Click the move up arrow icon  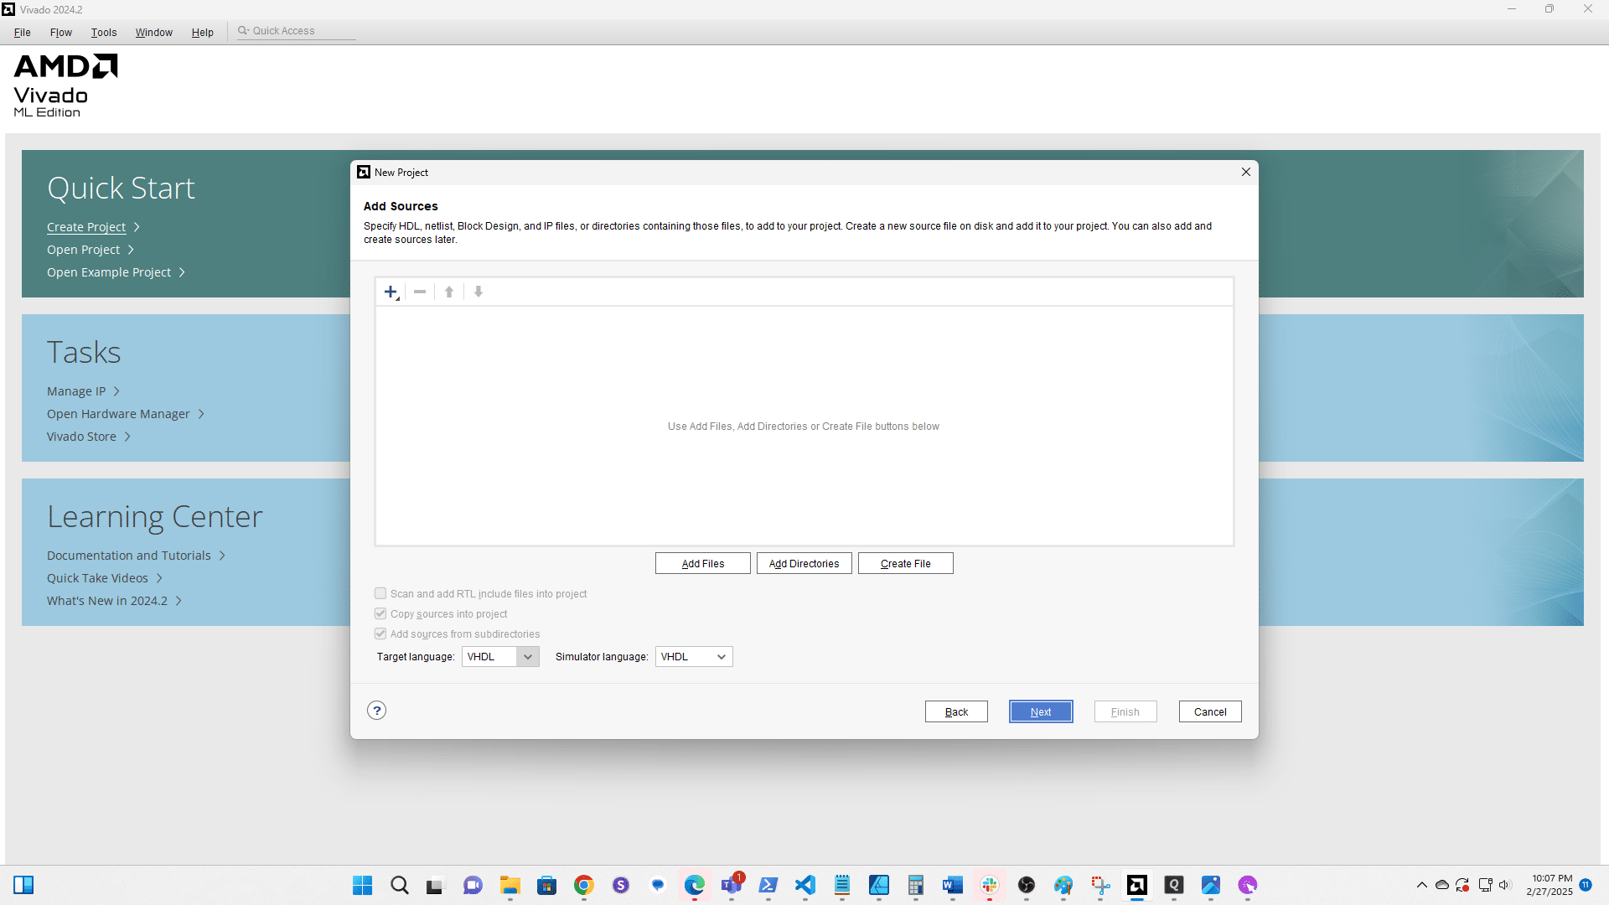tap(449, 292)
